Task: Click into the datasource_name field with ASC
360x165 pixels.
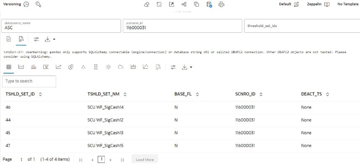Action: pyautogui.click(x=61, y=26)
